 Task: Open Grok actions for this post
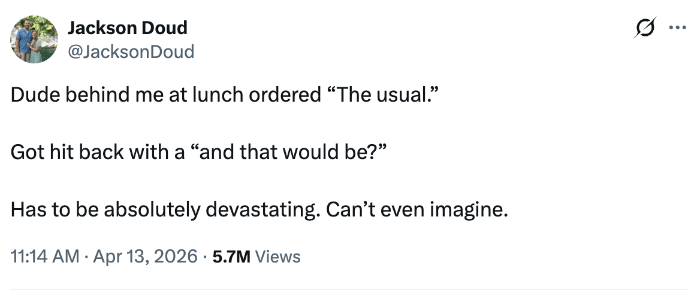646,29
